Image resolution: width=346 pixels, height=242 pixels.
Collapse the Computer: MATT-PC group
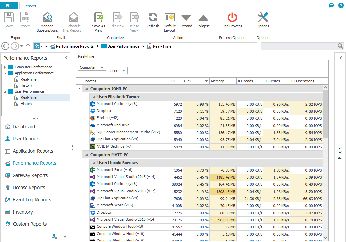(x=86, y=155)
